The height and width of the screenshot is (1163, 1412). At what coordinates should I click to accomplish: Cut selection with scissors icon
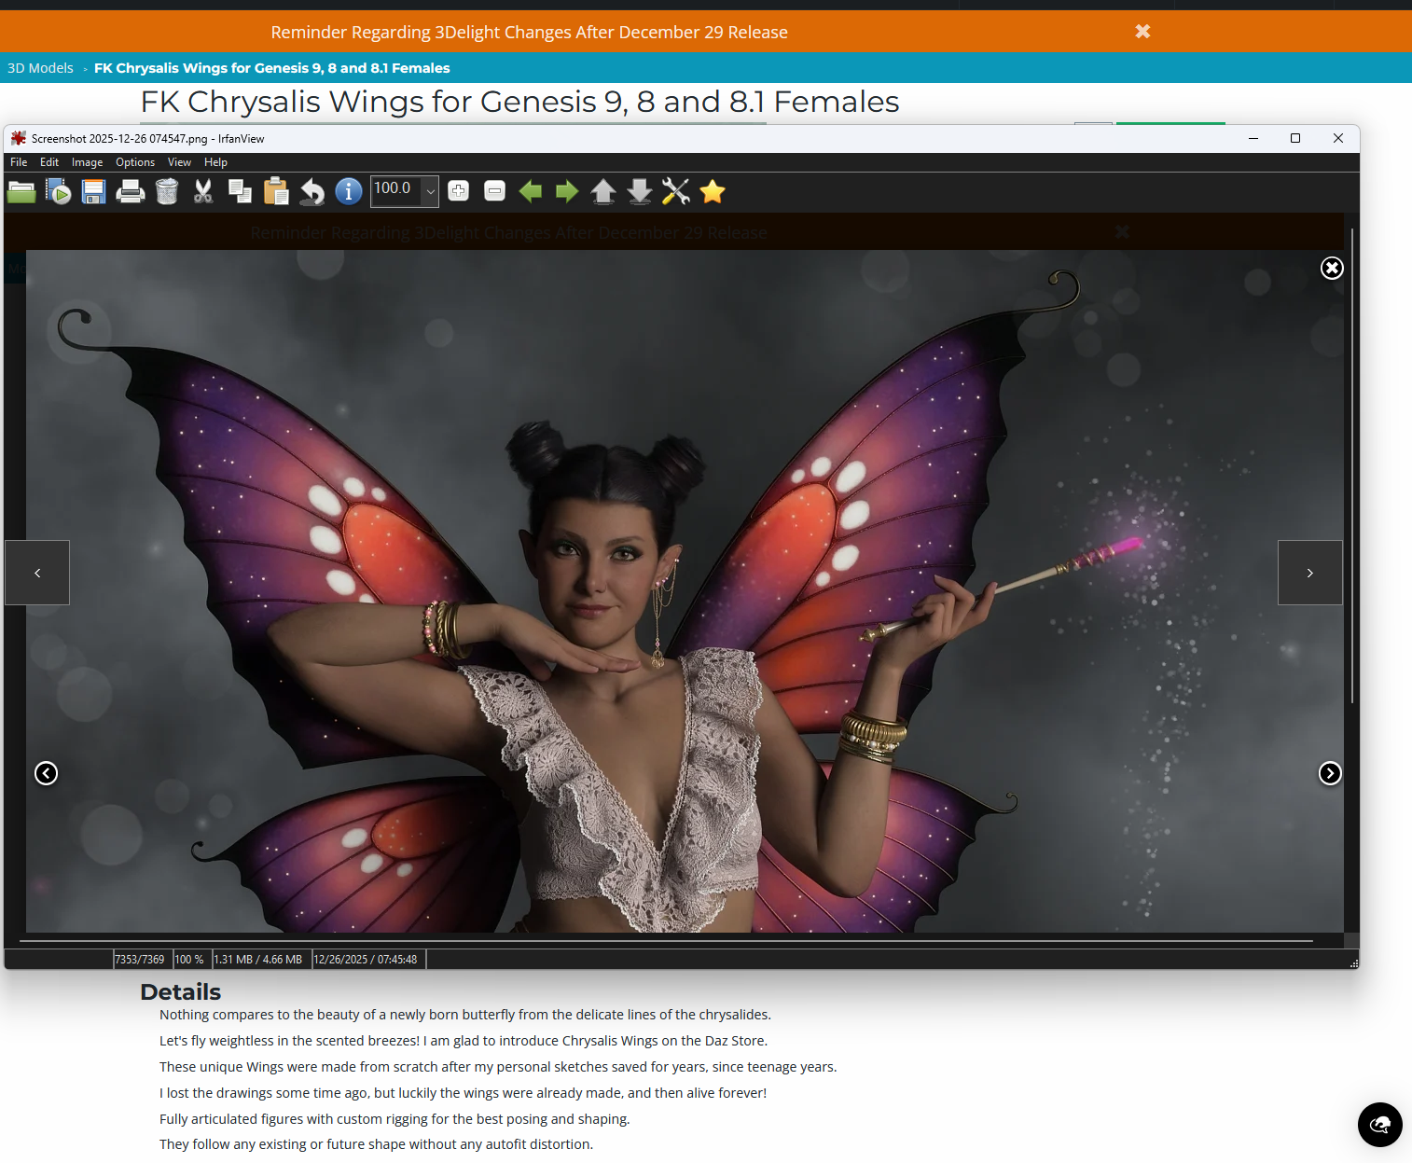[x=203, y=192]
